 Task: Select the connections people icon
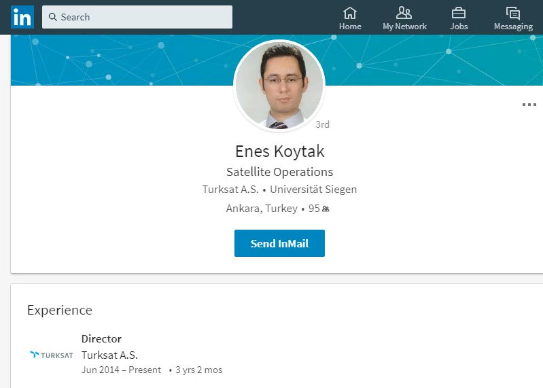point(326,209)
